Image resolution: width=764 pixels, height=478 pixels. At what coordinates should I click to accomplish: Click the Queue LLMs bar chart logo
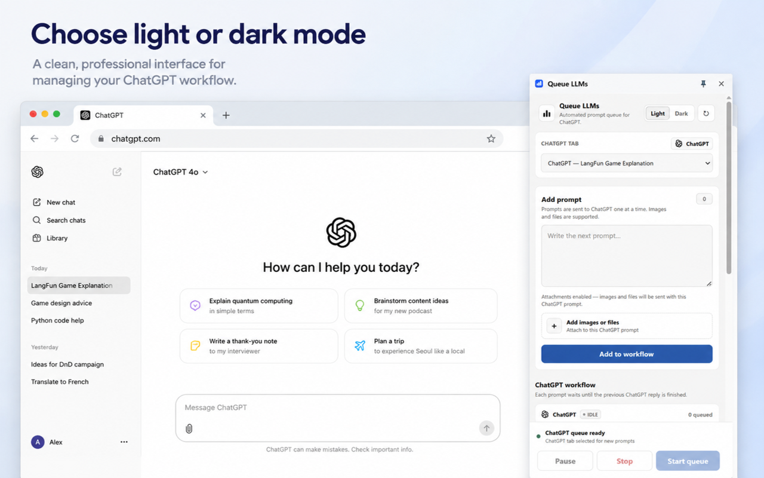(547, 114)
